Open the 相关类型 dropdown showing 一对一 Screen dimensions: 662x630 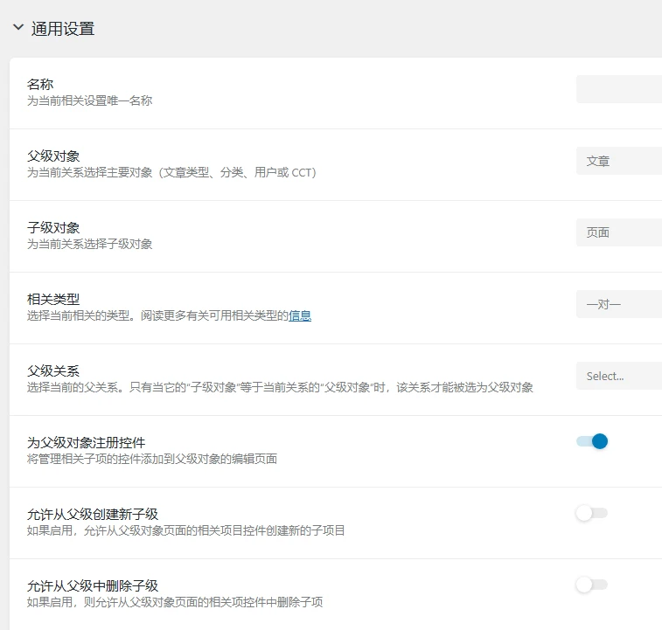[619, 304]
